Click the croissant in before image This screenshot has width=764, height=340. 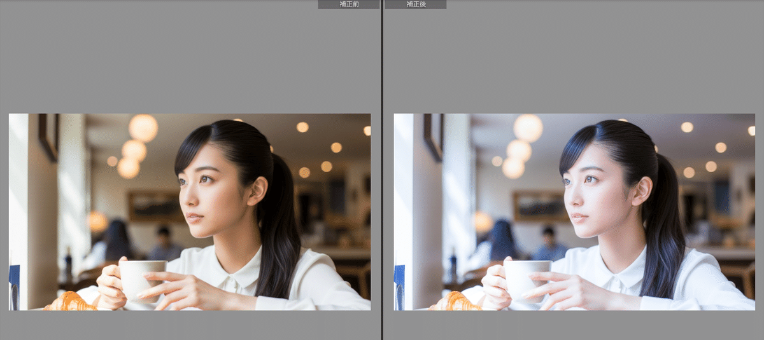[70, 301]
